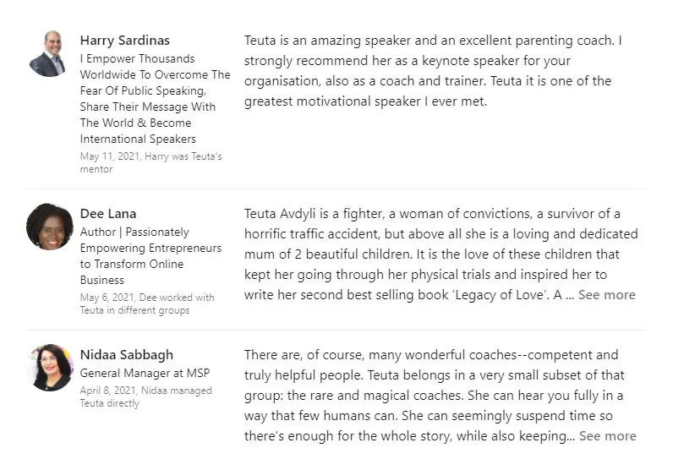Click the Dee Lana name link
The width and height of the screenshot is (673, 470).
[x=108, y=214]
